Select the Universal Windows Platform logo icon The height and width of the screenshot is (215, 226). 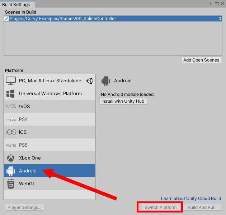(x=10, y=94)
